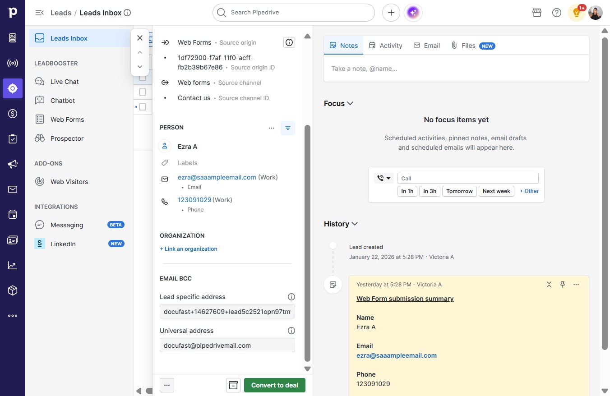The height and width of the screenshot is (396, 610).
Task: Go to the previous lead with up chevron
Action: (x=140, y=52)
